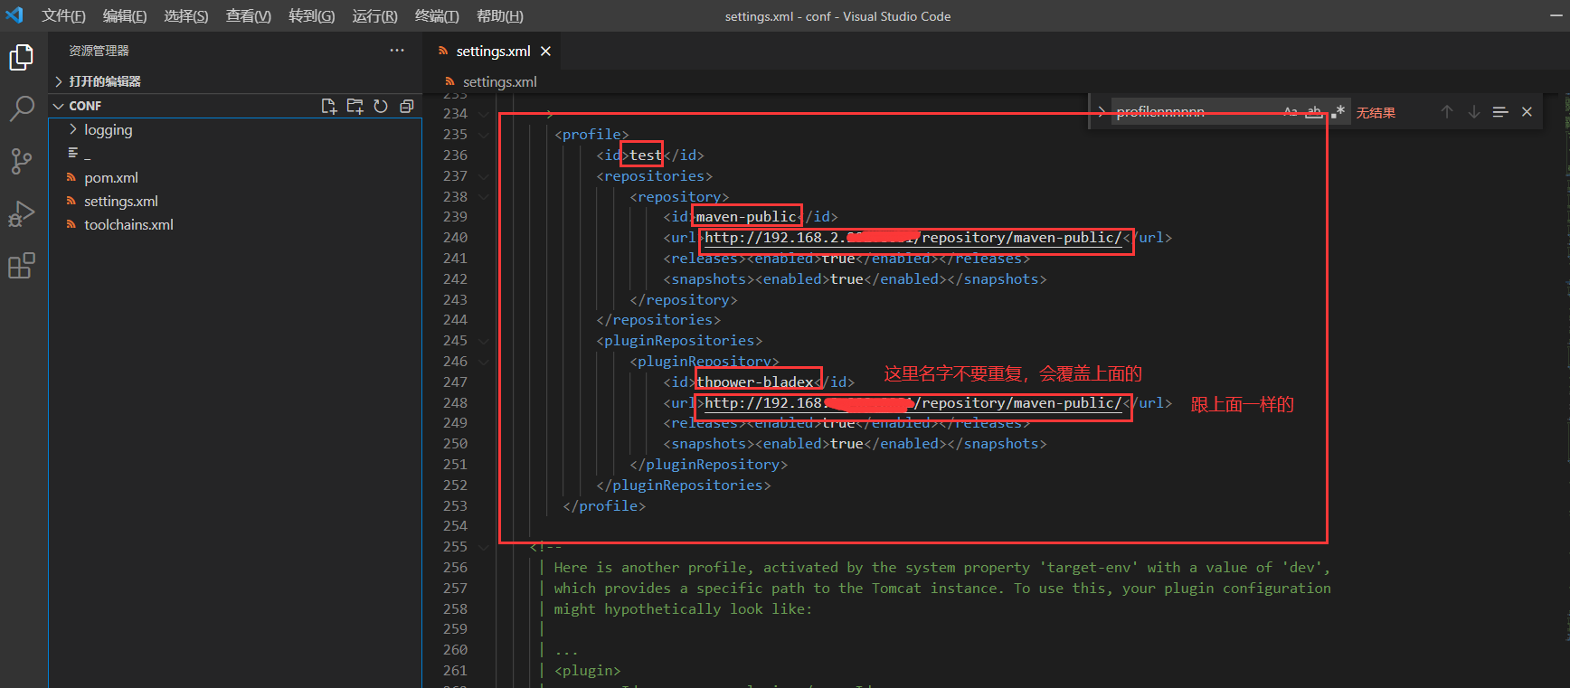Open the Extensions view
Viewport: 1570px width, 688px height.
point(22,266)
